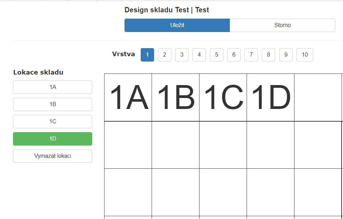
Task: Select layer 3 in Vrstva row
Action: [182, 55]
